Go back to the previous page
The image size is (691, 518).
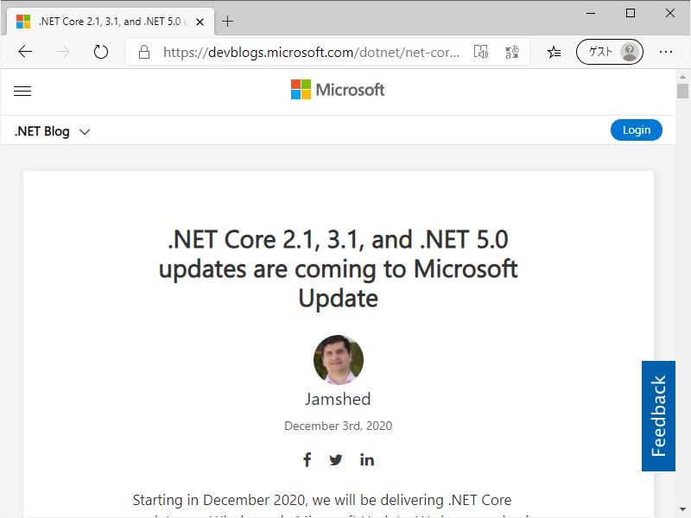25,52
